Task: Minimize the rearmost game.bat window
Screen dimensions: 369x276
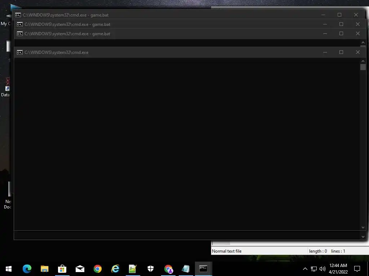Action: point(323,15)
